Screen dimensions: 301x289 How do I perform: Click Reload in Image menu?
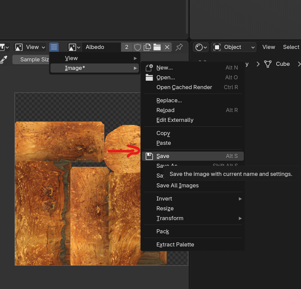coord(193,110)
